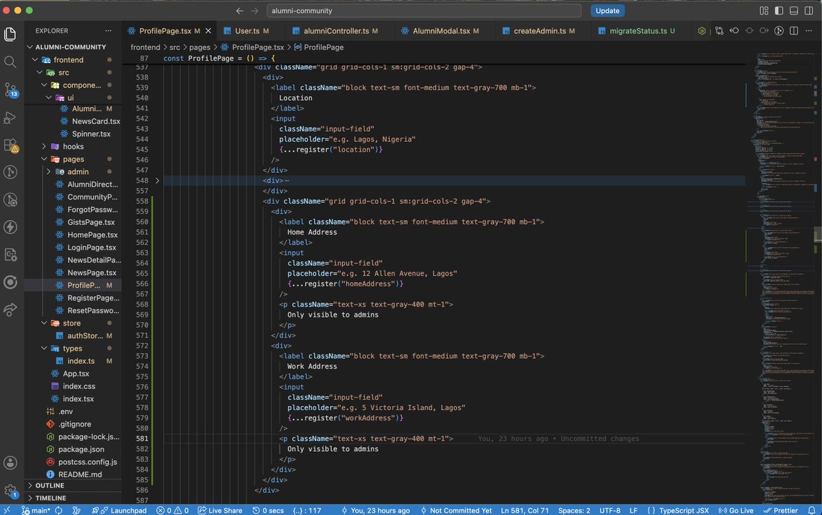Open the Run and Debug view
This screenshot has width=822, height=515.
10,117
